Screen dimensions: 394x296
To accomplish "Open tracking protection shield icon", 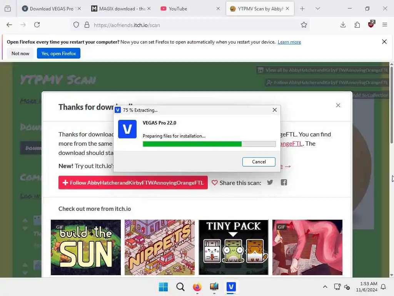I will tap(76, 25).
